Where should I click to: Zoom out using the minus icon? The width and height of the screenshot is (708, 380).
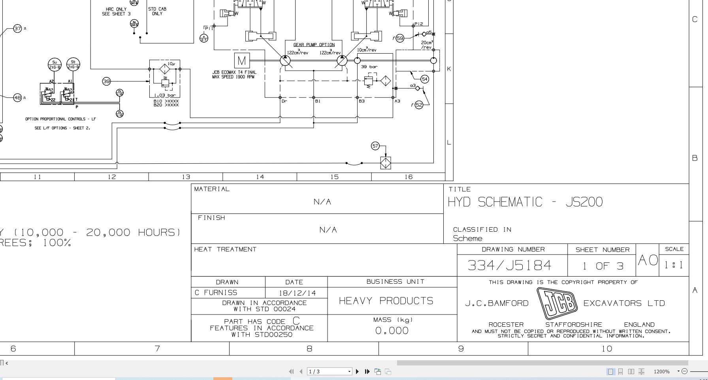(x=684, y=371)
